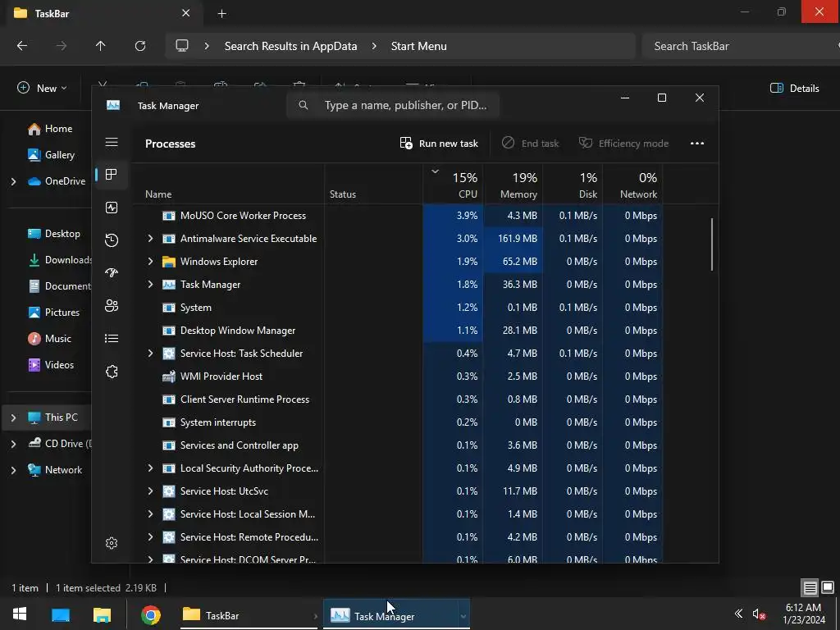The image size is (840, 630).
Task: Open the App history page icon
Action: click(x=112, y=240)
